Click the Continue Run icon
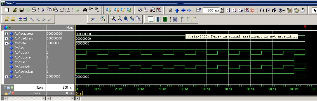Viewport: 317px width, 101px height. (x=234, y=10)
